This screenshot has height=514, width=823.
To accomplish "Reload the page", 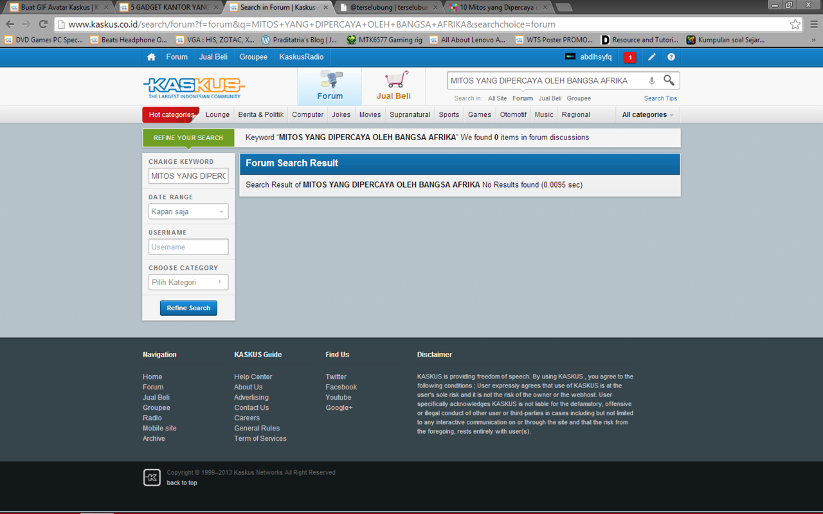I will point(43,24).
